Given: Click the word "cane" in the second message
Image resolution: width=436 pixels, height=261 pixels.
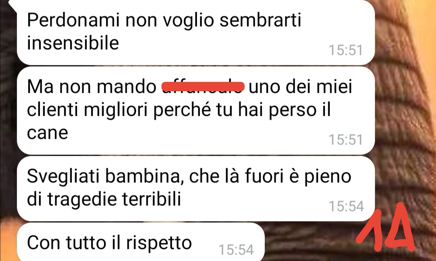Looking at the screenshot, I should click(48, 133).
